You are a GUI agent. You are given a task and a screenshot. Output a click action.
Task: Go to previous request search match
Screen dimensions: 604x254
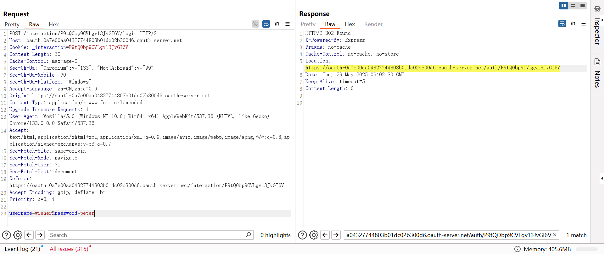point(29,235)
